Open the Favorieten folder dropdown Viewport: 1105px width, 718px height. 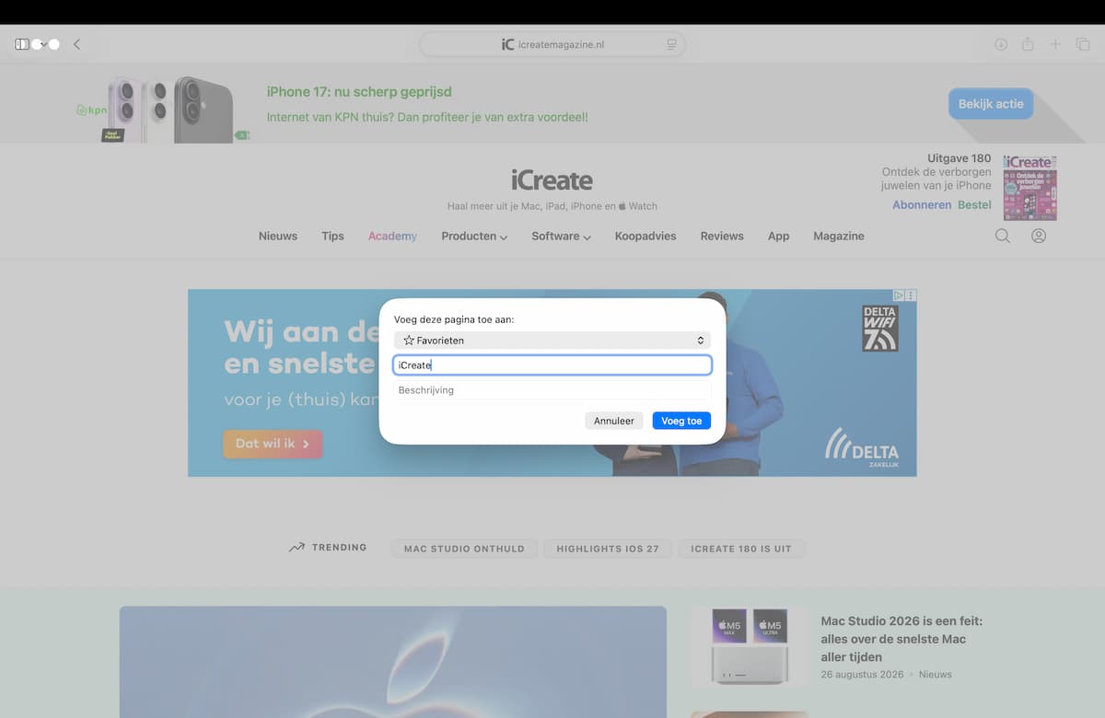tap(552, 341)
